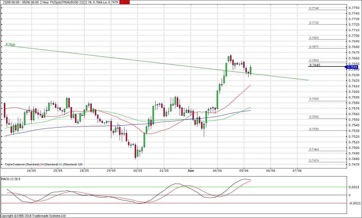The image size is (362, 218).
Task: Click the red 0.7644 price box in header
Action: tap(124, 2)
